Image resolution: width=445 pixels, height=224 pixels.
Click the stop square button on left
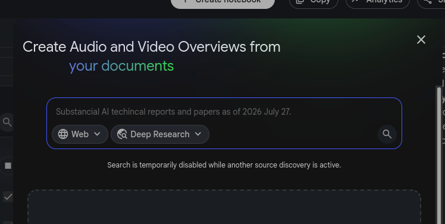pos(8,166)
